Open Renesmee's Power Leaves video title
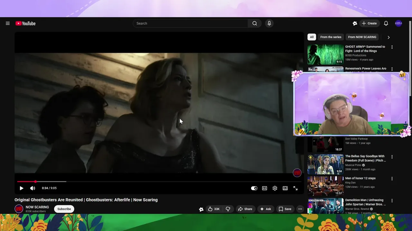412x231 pixels. tap(366, 69)
